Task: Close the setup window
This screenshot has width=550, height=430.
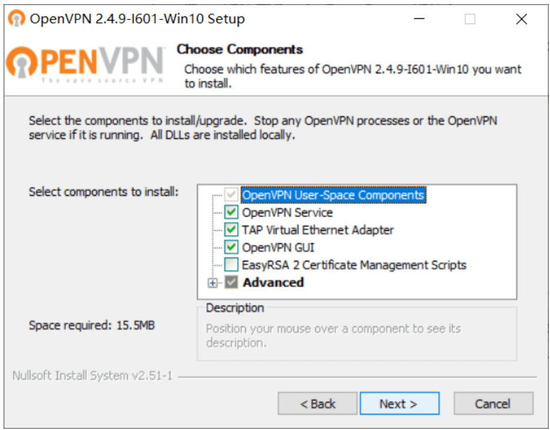Action: (x=522, y=19)
